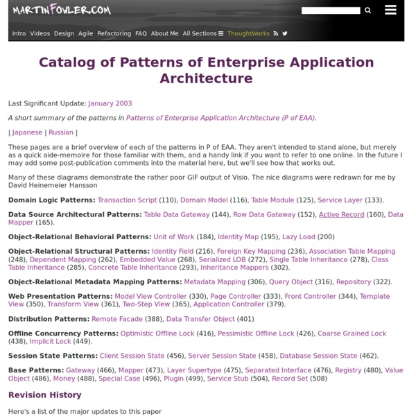The image size is (416, 416).
Task: Open the Transform View pattern
Action: 73,304
